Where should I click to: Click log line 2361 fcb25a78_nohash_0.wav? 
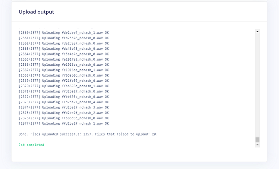(64, 38)
